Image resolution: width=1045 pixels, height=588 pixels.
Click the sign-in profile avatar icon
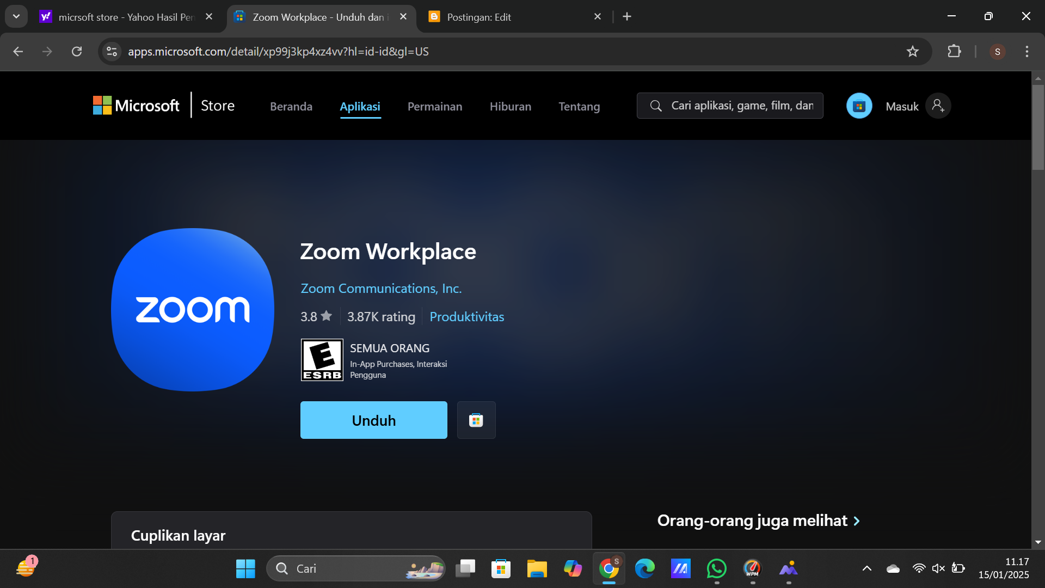(x=938, y=106)
